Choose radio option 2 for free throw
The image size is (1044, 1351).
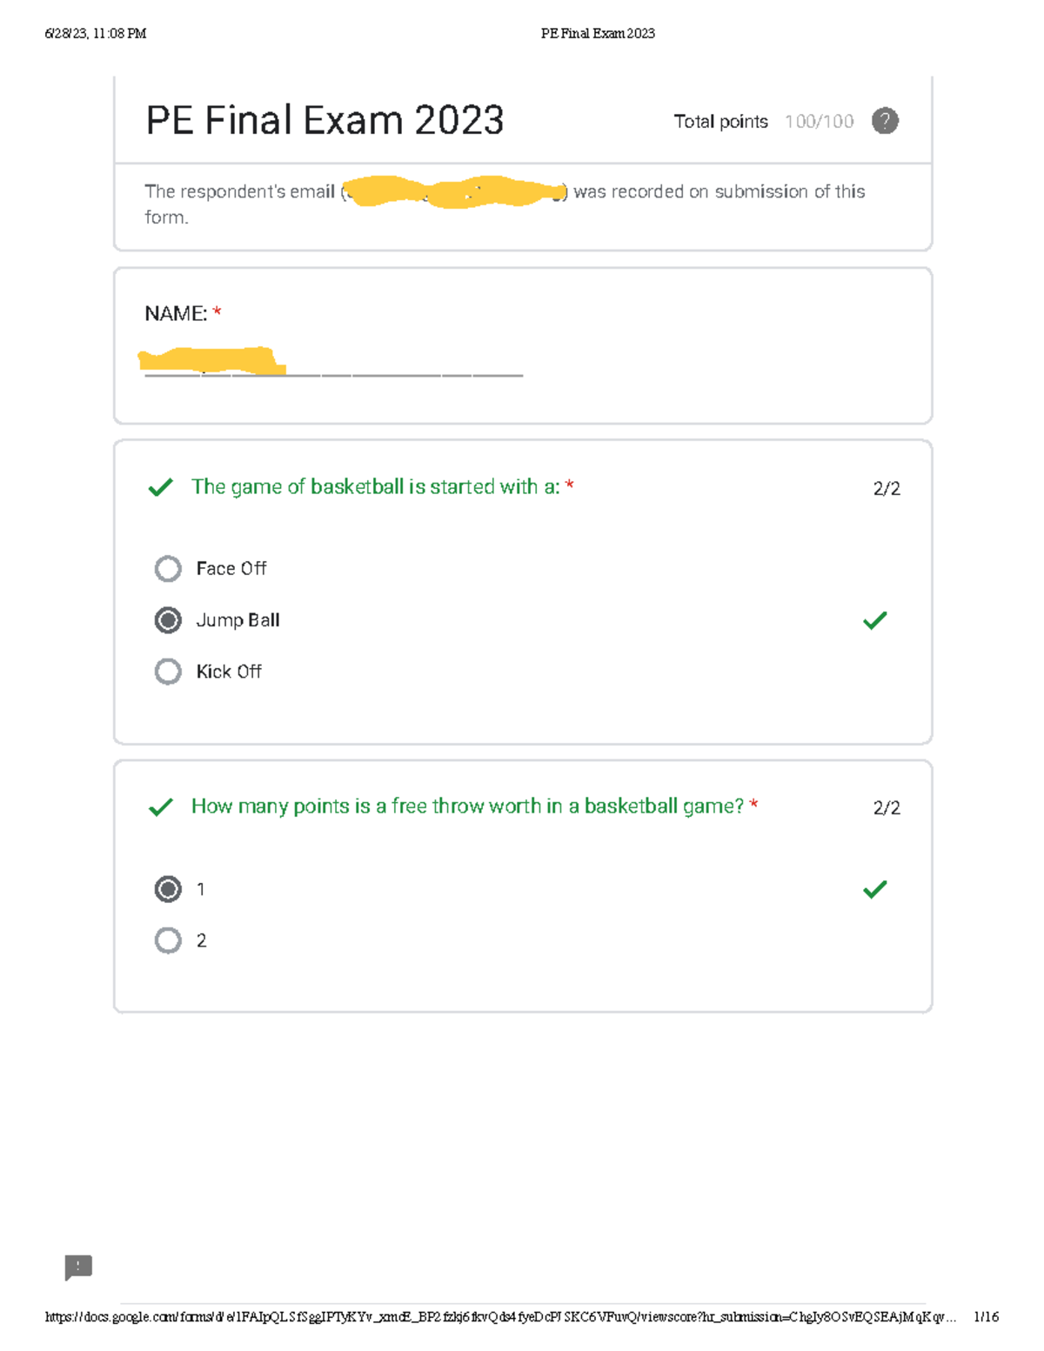pos(168,940)
